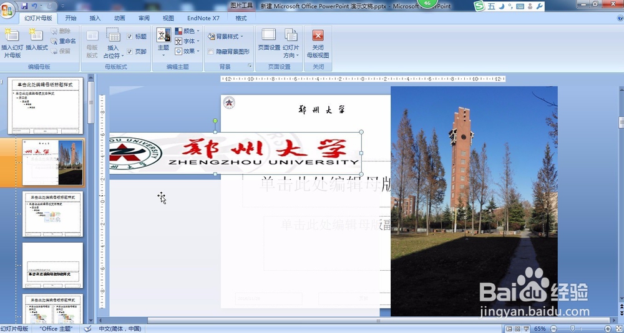The width and height of the screenshot is (624, 333).
Task: Click the PowerPoint Help question mark icon
Action: [620, 18]
